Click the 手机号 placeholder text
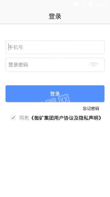The width and height of the screenshot is (110, 197). click(x=16, y=47)
